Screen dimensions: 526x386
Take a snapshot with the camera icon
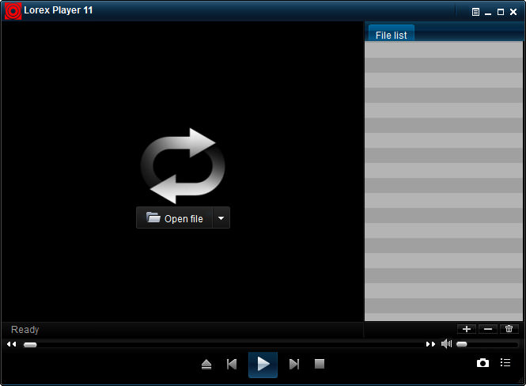[x=482, y=363]
